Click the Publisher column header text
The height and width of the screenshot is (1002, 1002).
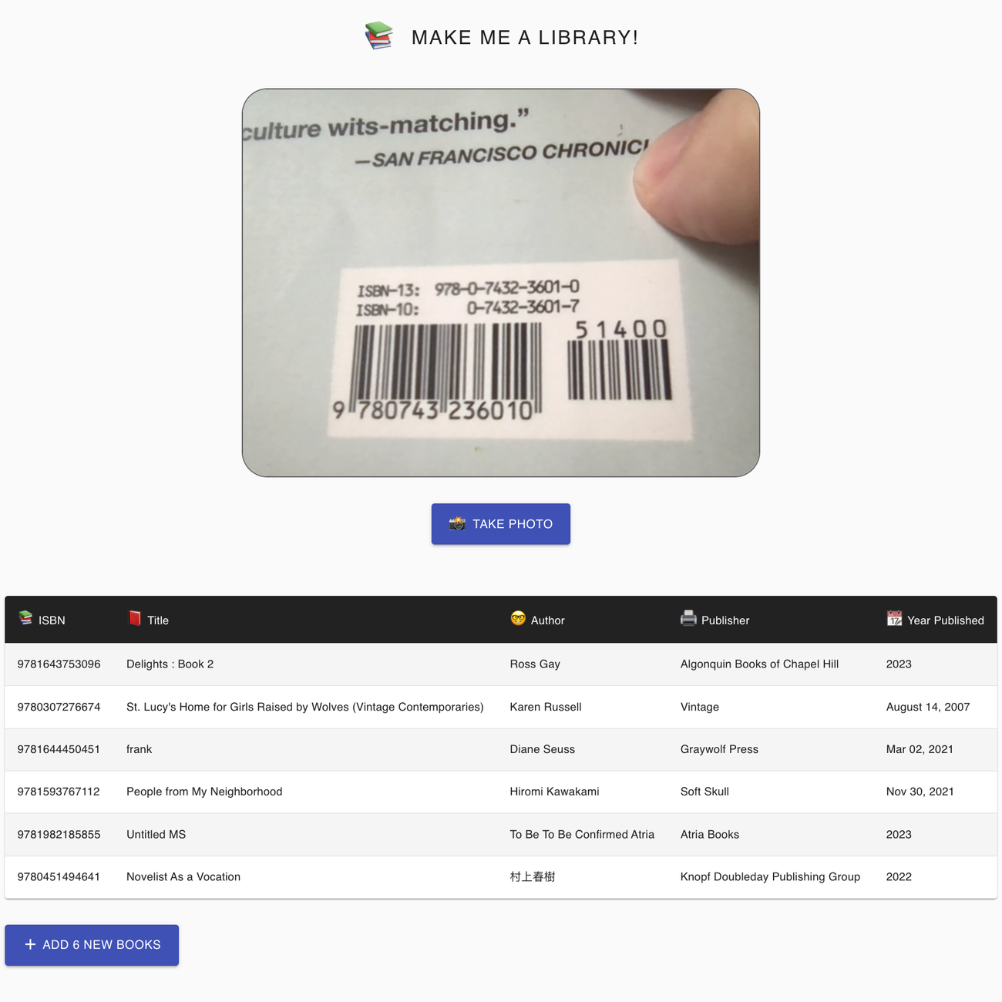pos(725,620)
